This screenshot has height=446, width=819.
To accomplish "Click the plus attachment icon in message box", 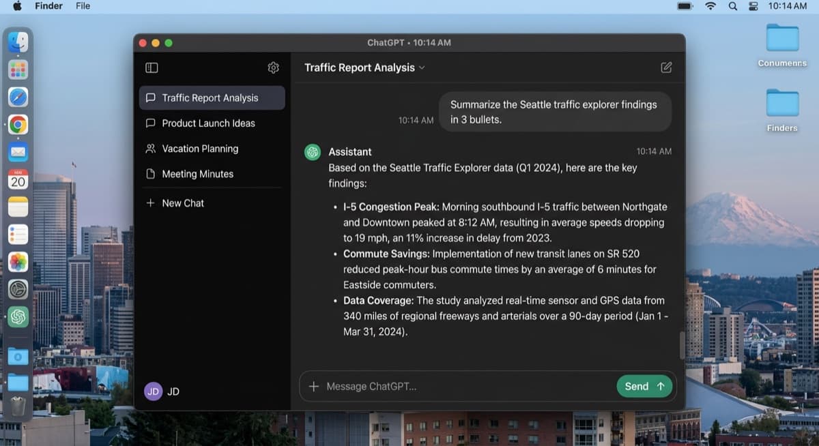I will point(313,386).
